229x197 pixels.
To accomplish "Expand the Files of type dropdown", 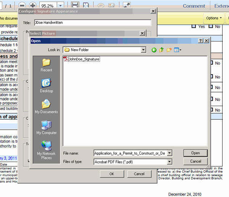I will 169,162.
